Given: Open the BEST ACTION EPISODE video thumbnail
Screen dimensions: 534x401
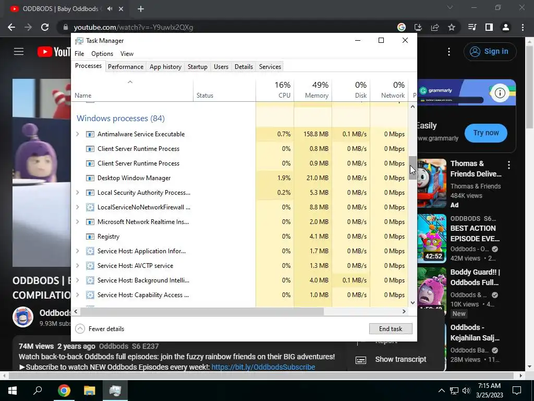Looking at the screenshot, I should (x=431, y=238).
